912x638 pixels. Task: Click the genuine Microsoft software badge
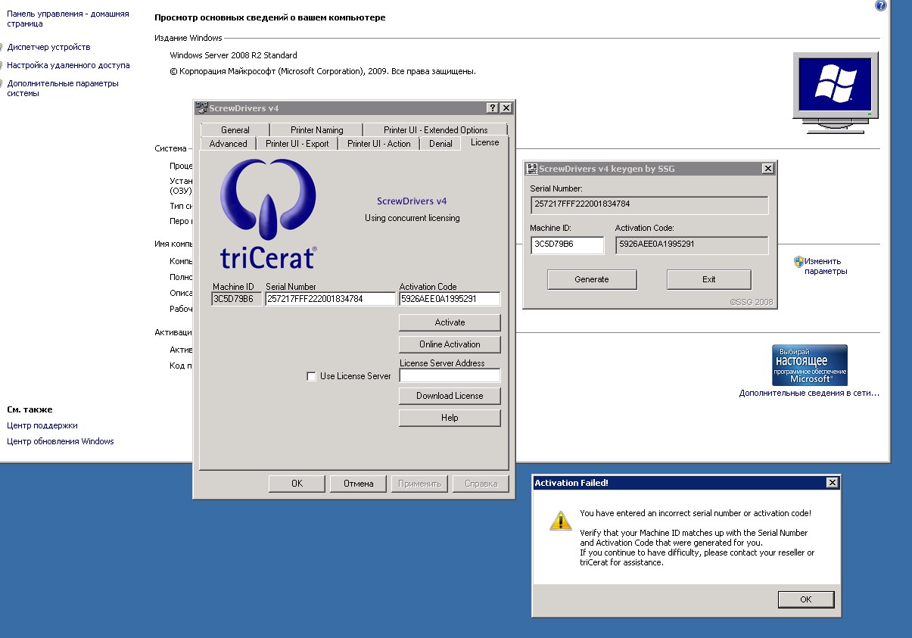pos(810,366)
